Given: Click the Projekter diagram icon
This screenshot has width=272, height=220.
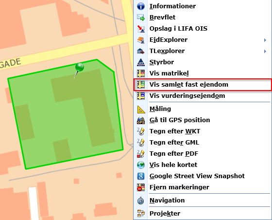Looking at the screenshot, I should coord(141,213).
